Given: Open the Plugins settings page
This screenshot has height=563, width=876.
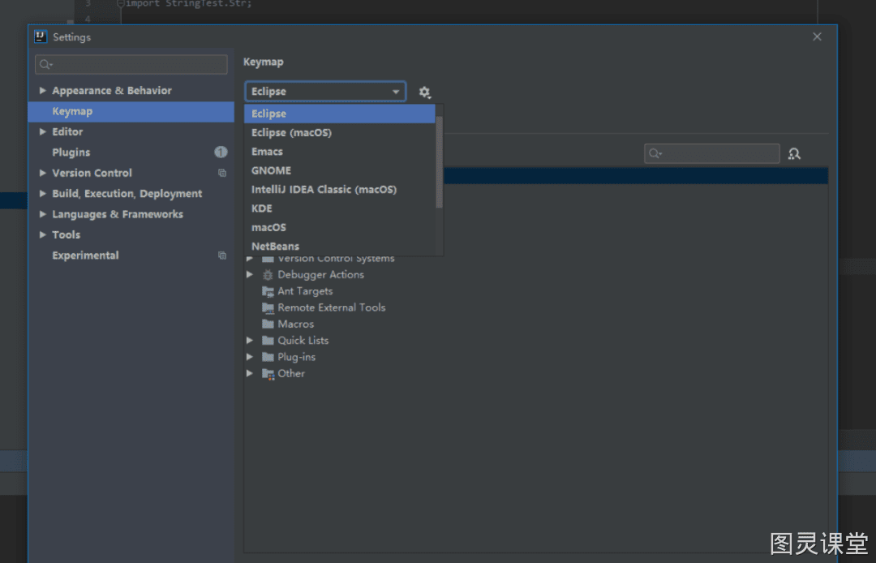Looking at the screenshot, I should tap(131, 153).
